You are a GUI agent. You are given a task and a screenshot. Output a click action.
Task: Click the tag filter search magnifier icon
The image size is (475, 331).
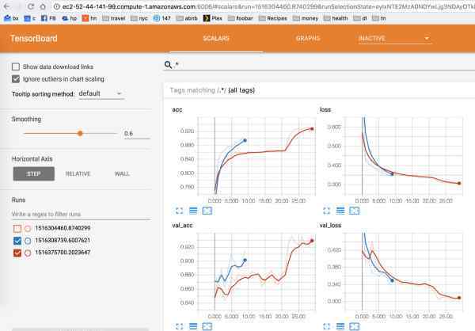tap(168, 64)
